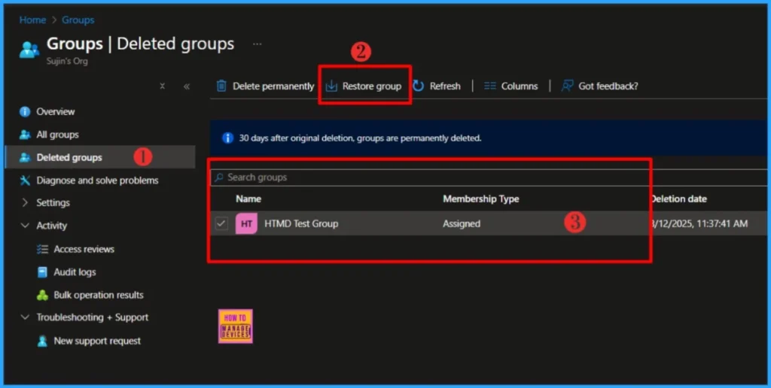Screen dimensions: 771x388
Task: Click the Assigned membership type cell
Action: click(462, 223)
